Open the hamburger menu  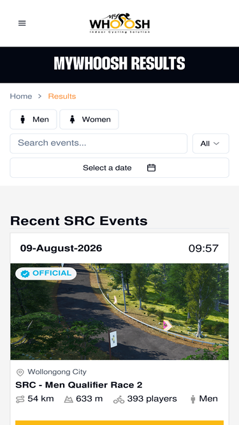click(22, 24)
